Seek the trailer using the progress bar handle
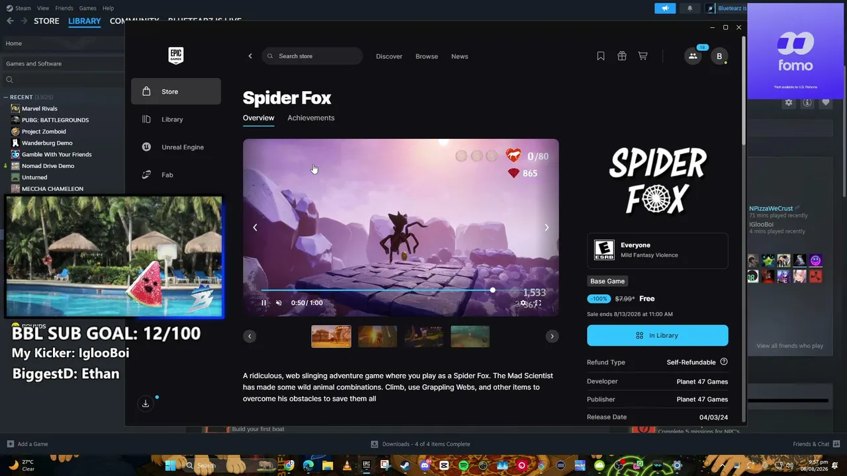This screenshot has height=476, width=847. (492, 290)
